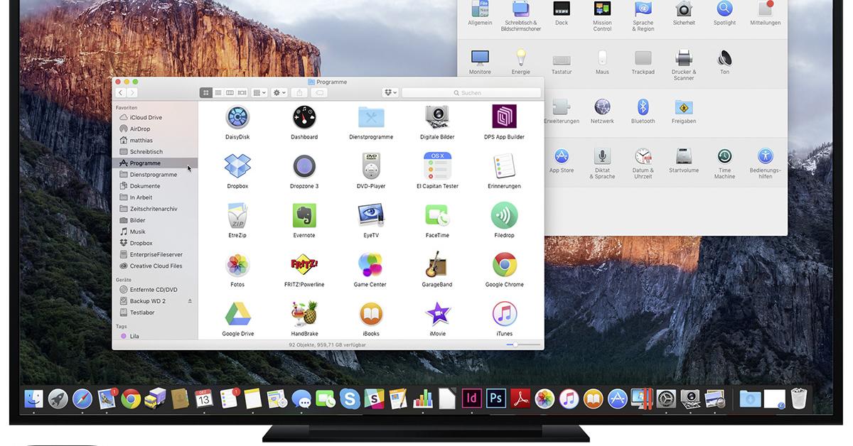
Task: Click the Share button in Finder toolbar
Action: point(299,93)
